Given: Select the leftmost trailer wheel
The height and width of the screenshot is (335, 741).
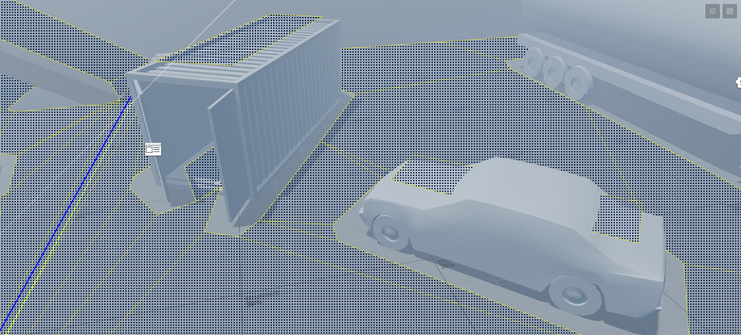Looking at the screenshot, I should pyautogui.click(x=531, y=62).
